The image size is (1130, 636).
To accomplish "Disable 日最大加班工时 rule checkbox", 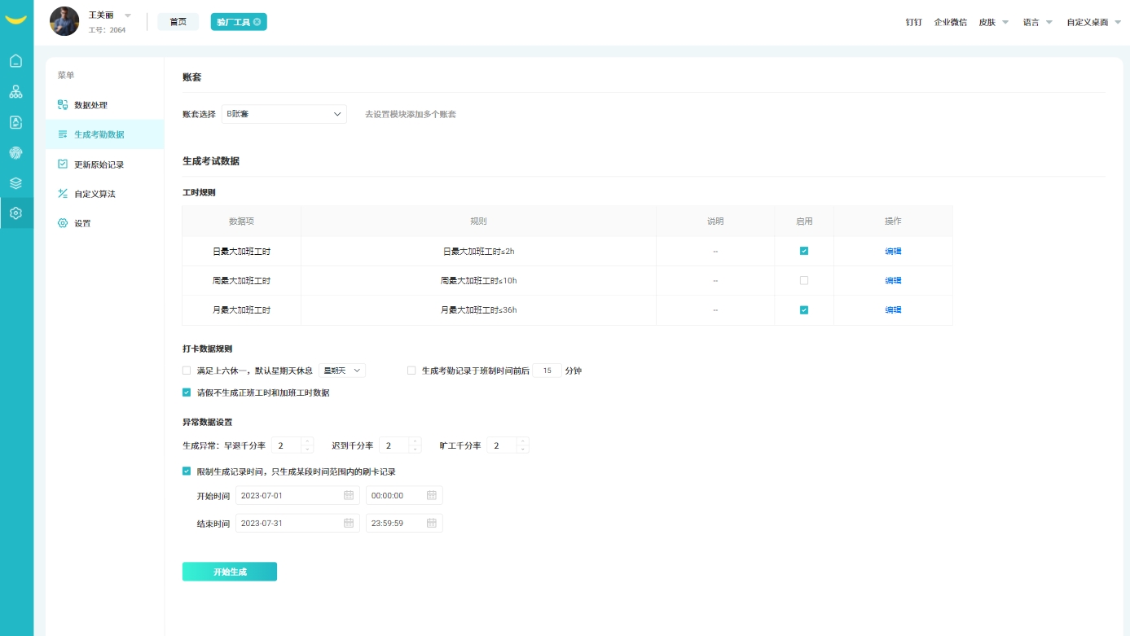I will pyautogui.click(x=804, y=251).
